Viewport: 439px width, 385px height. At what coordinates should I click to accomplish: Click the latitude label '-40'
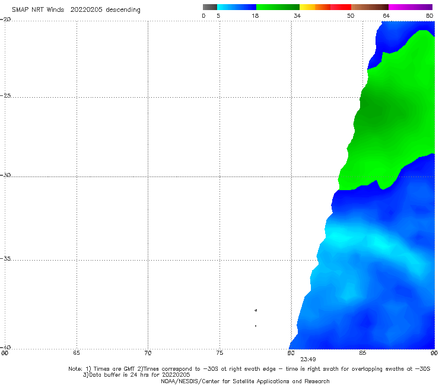point(5,347)
